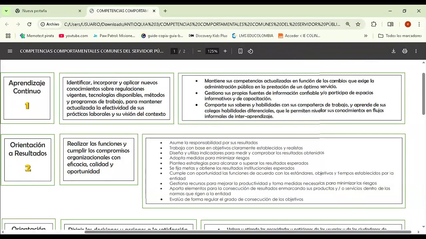The image size is (426, 239).
Task: Download the PDF document
Action: [393, 51]
